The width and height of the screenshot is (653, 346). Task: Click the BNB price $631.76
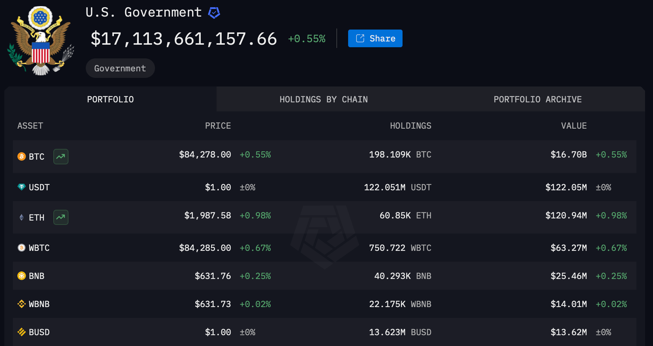pyautogui.click(x=213, y=276)
